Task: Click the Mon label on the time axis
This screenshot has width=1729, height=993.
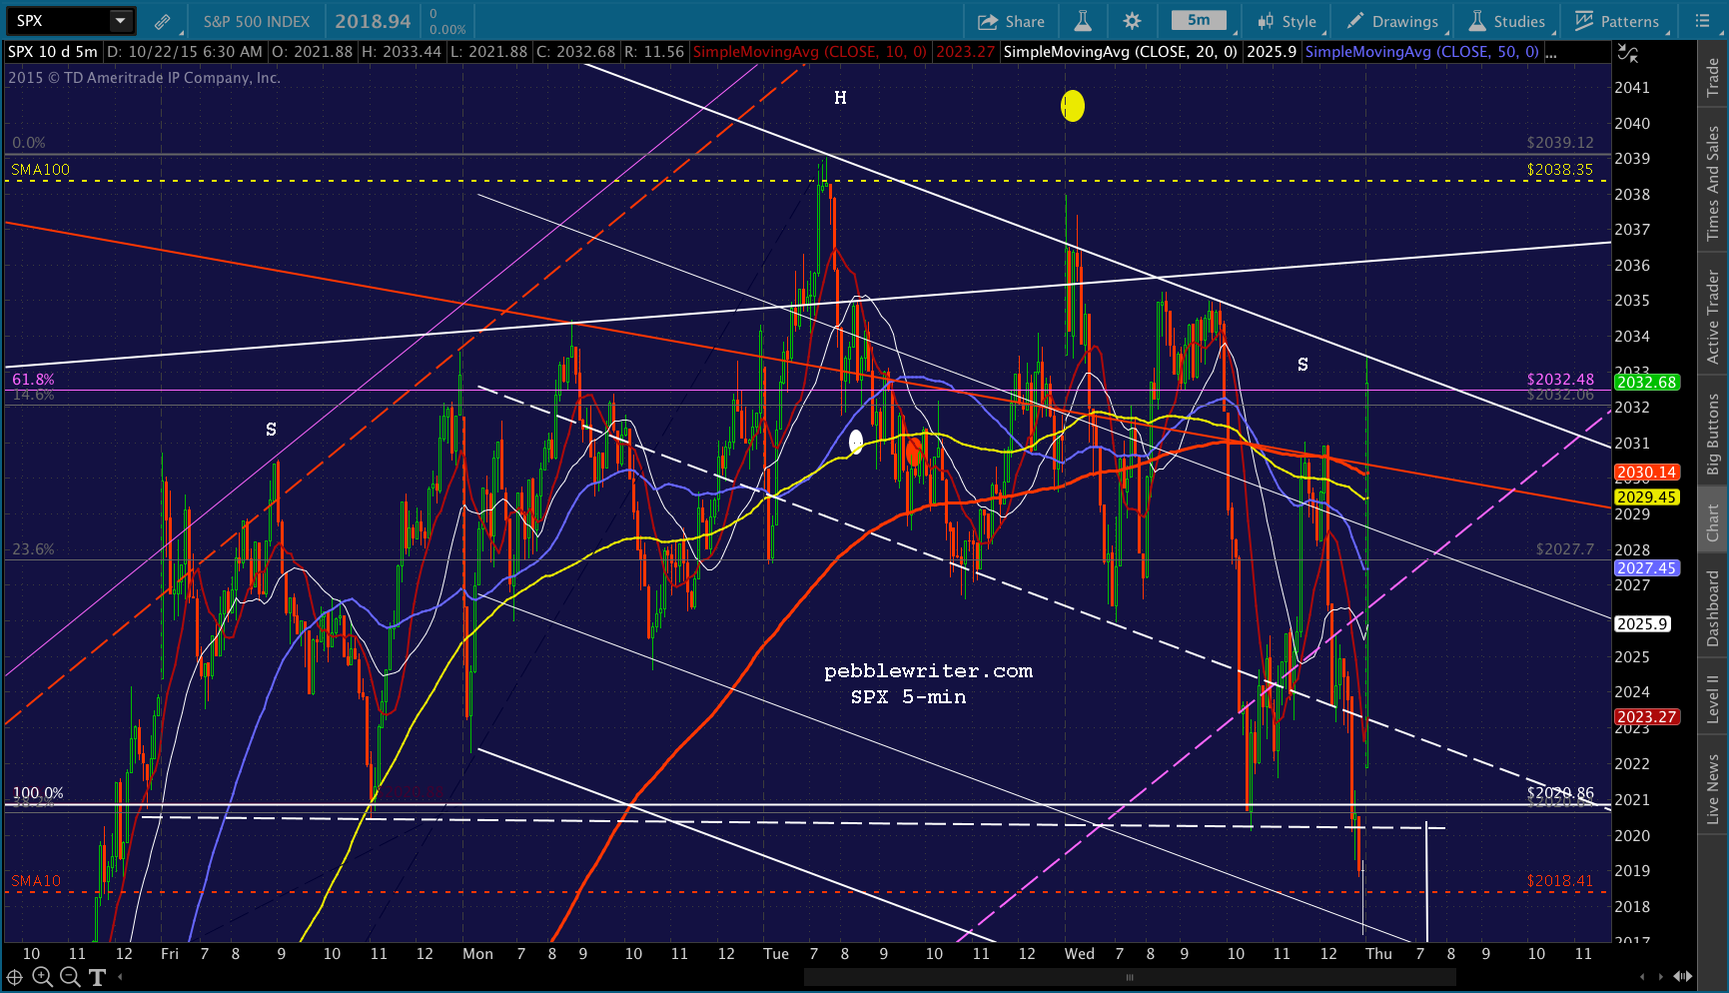Action: pos(478,954)
